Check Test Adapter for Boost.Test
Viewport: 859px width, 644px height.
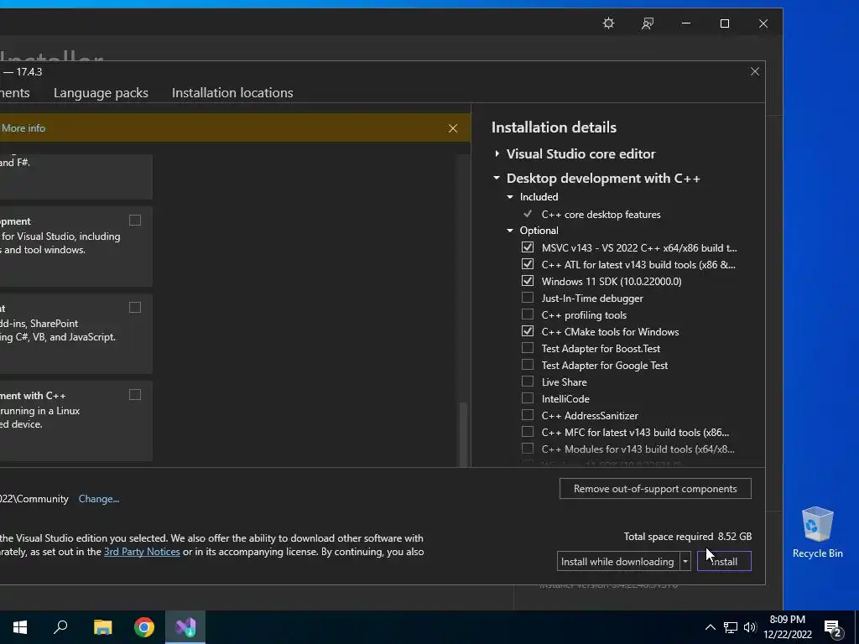click(x=528, y=348)
